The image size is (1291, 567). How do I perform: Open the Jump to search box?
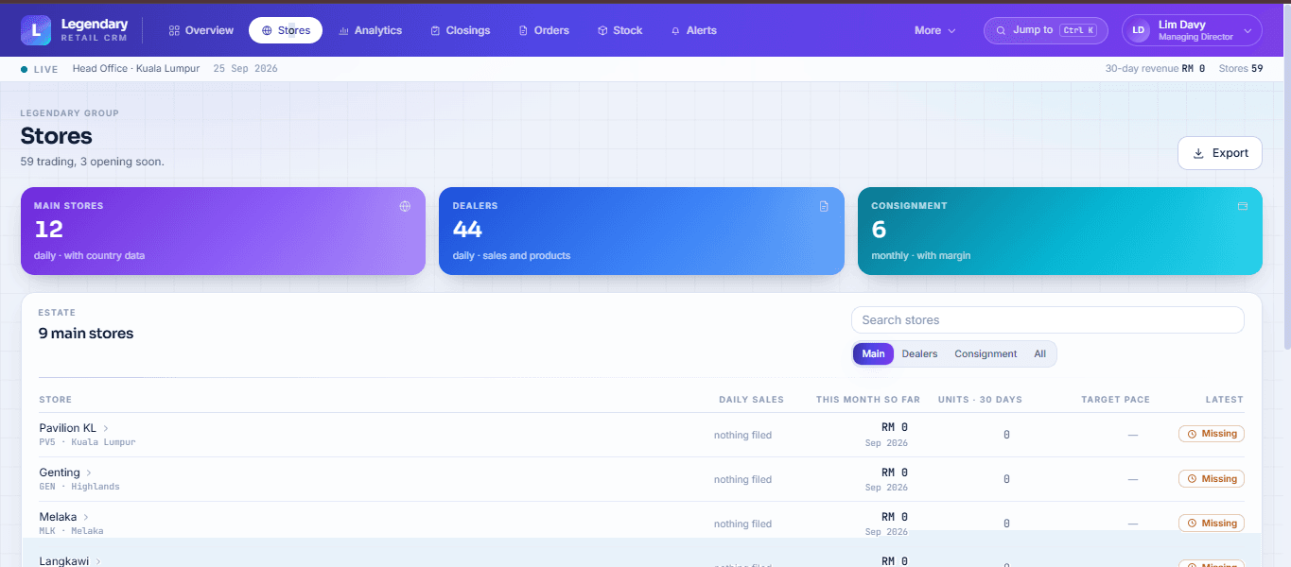tap(1046, 30)
